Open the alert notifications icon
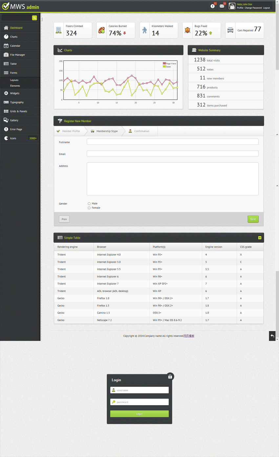This screenshot has width=279, height=457. tap(213, 6)
